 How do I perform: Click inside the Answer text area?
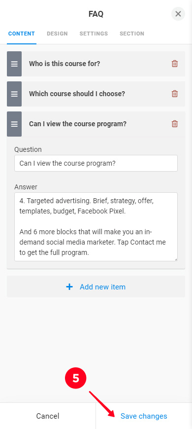(x=96, y=227)
